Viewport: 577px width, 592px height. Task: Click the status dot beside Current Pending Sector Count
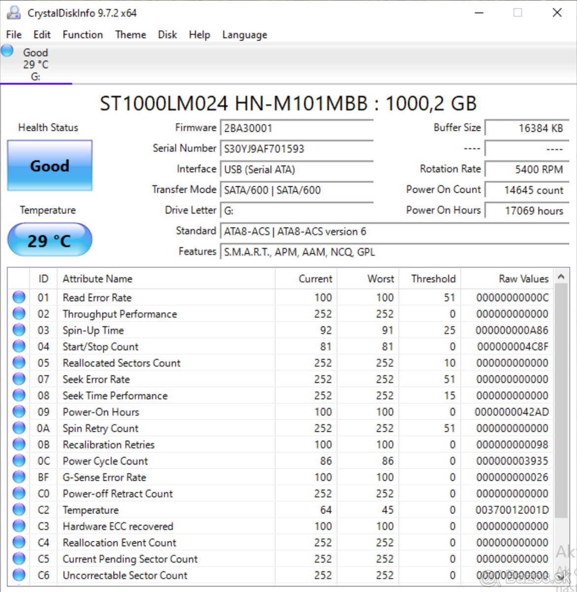18,558
